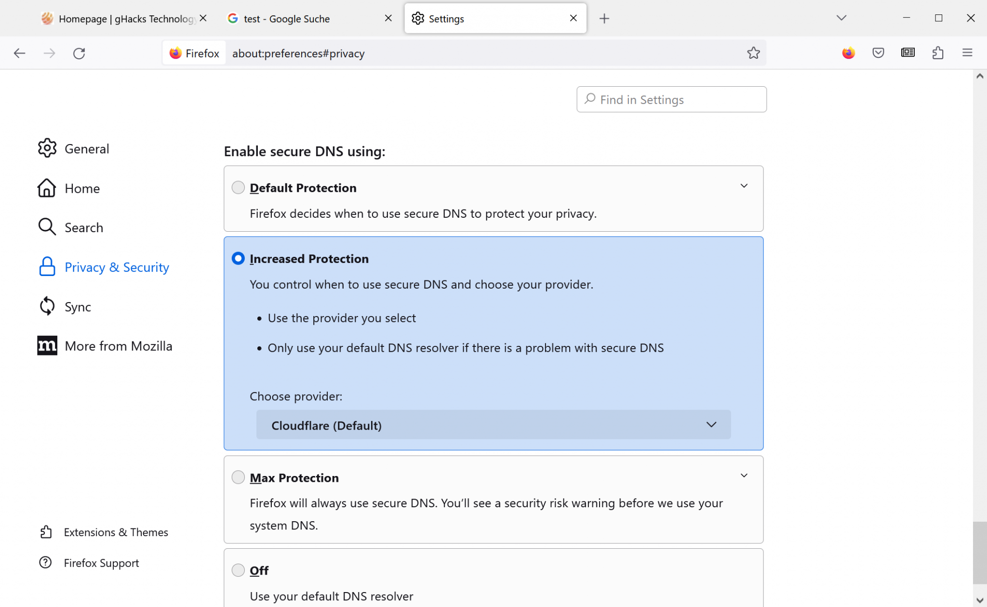Open the Cloudflare provider dropdown

click(493, 425)
